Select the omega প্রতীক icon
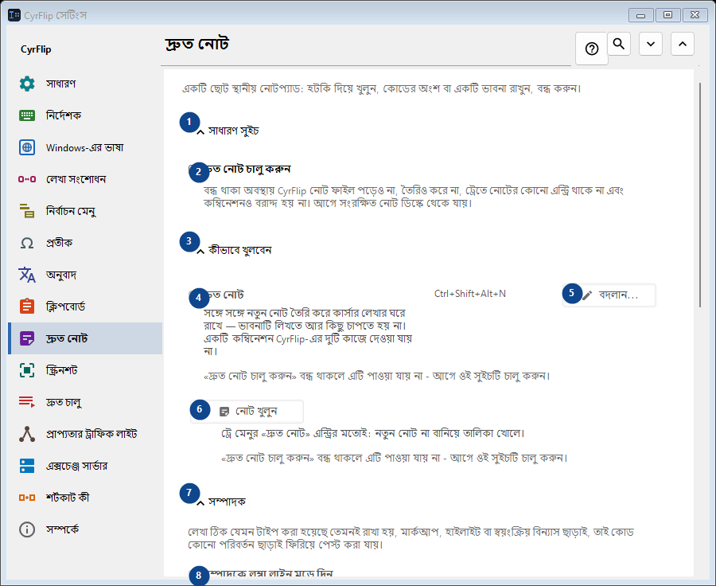The width and height of the screenshot is (716, 586). [27, 243]
